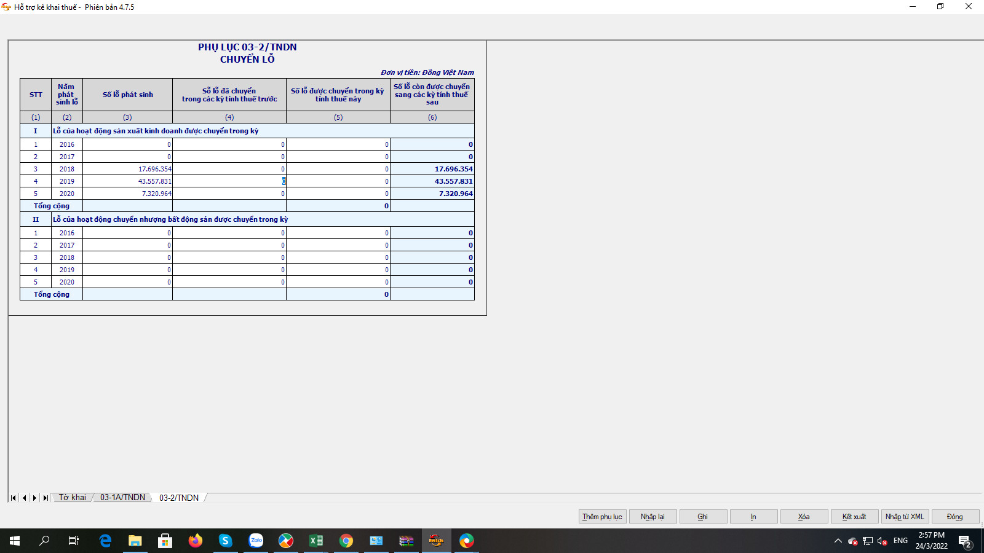Click 2016 real estate loss incurred cell
Screen dimensions: 984x553
point(127,233)
